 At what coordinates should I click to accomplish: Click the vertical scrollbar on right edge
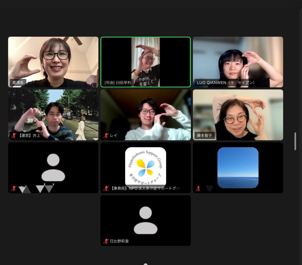coord(295,141)
